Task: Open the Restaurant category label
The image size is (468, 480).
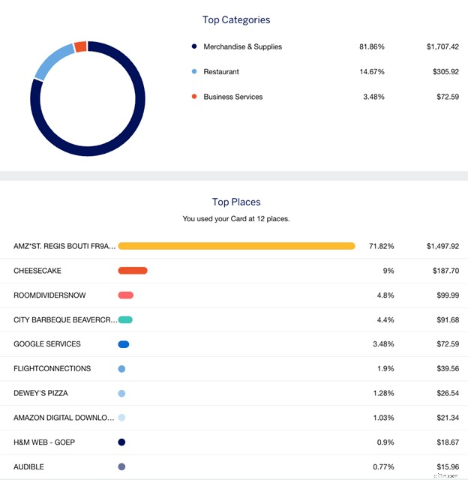Action: point(221,72)
